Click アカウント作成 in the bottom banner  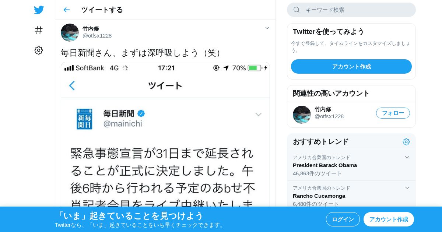(x=389, y=219)
